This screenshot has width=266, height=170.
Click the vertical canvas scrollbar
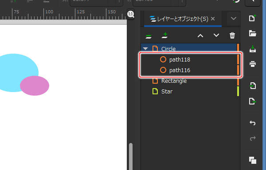coord(131,156)
